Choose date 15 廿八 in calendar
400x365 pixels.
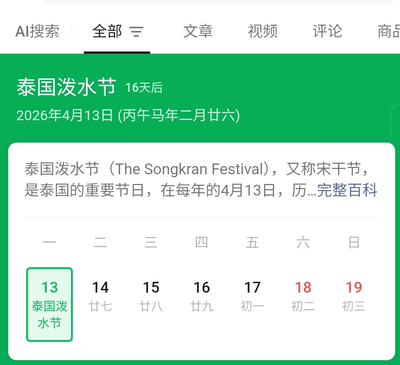point(151,297)
